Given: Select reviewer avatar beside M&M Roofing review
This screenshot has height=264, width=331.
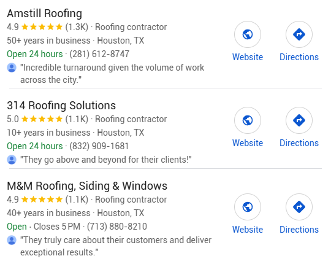Looking at the screenshot, I should [12, 240].
